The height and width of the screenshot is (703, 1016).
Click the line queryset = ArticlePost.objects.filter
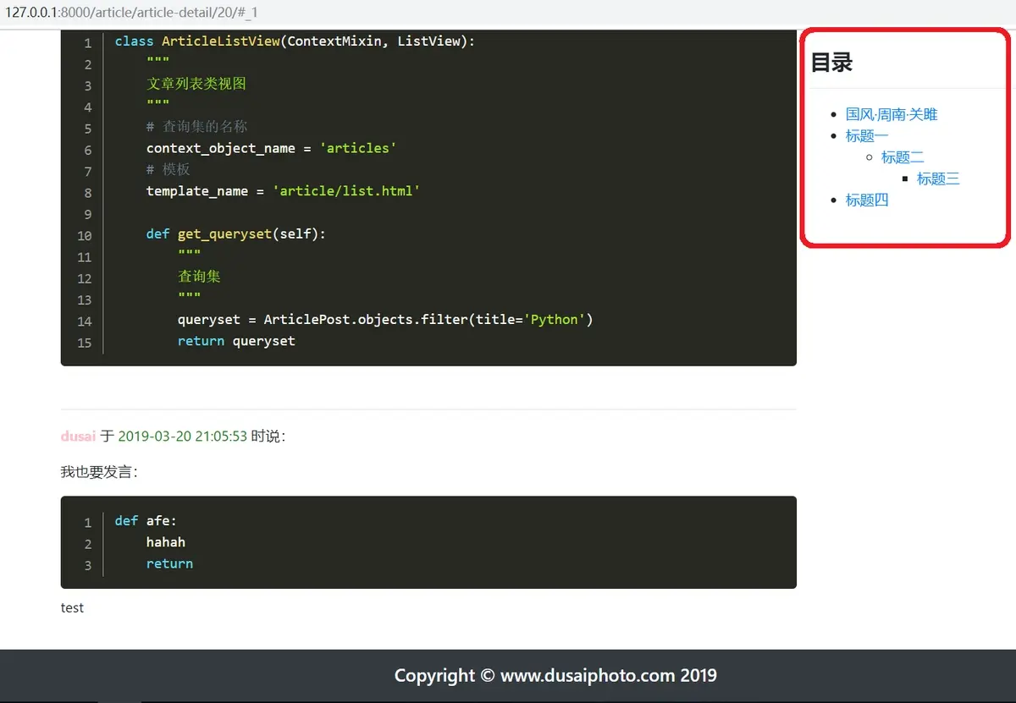tap(385, 320)
